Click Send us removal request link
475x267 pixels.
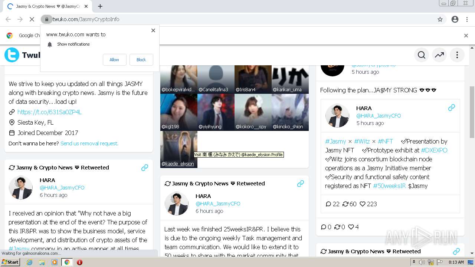coord(89,144)
